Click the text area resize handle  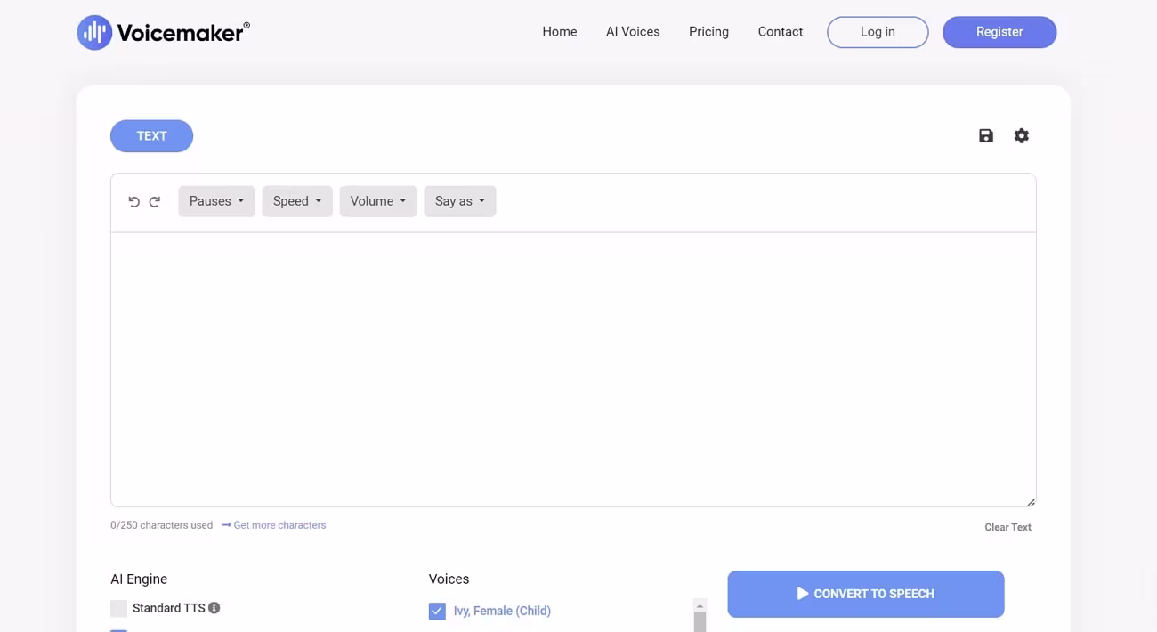(1031, 502)
